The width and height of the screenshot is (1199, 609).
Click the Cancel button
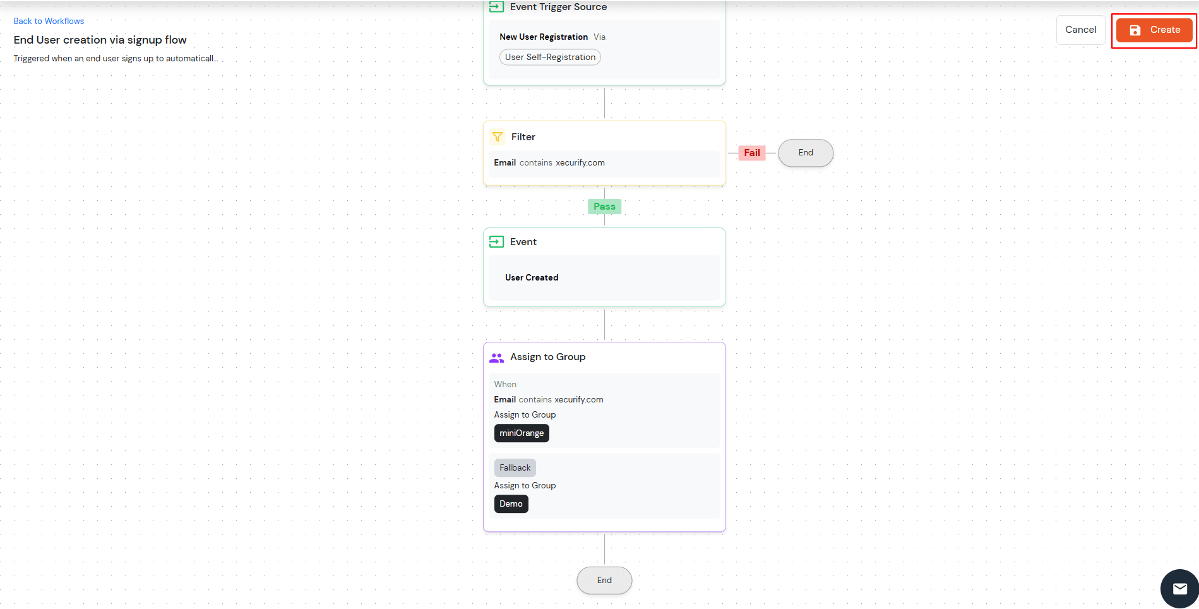(1080, 30)
